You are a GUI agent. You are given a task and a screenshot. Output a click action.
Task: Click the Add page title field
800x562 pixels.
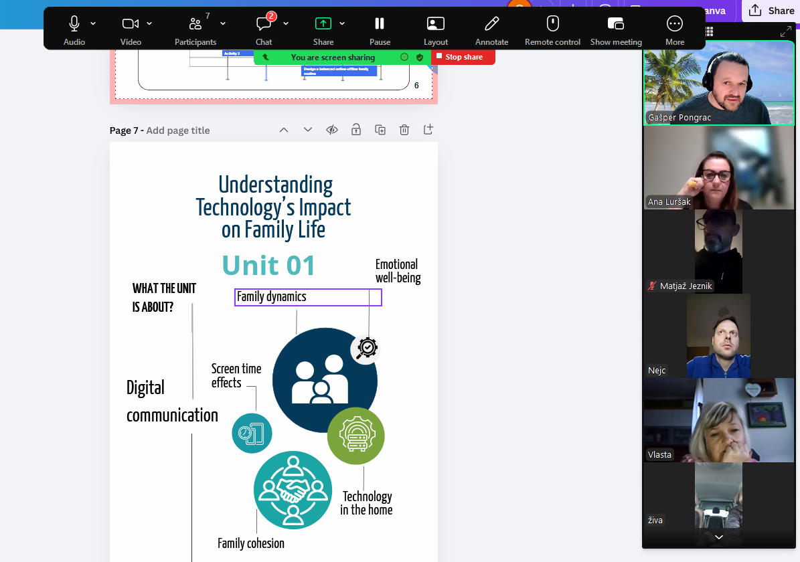point(178,130)
